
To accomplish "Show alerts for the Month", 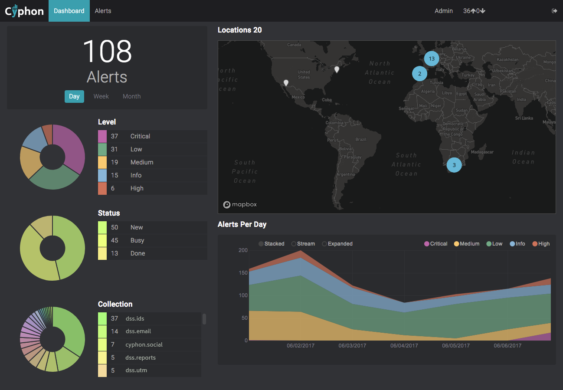I will (131, 96).
